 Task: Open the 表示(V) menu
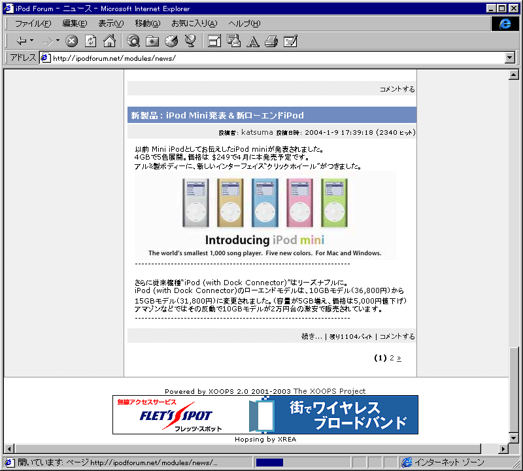pos(110,24)
